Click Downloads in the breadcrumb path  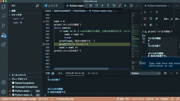coord(79,11)
